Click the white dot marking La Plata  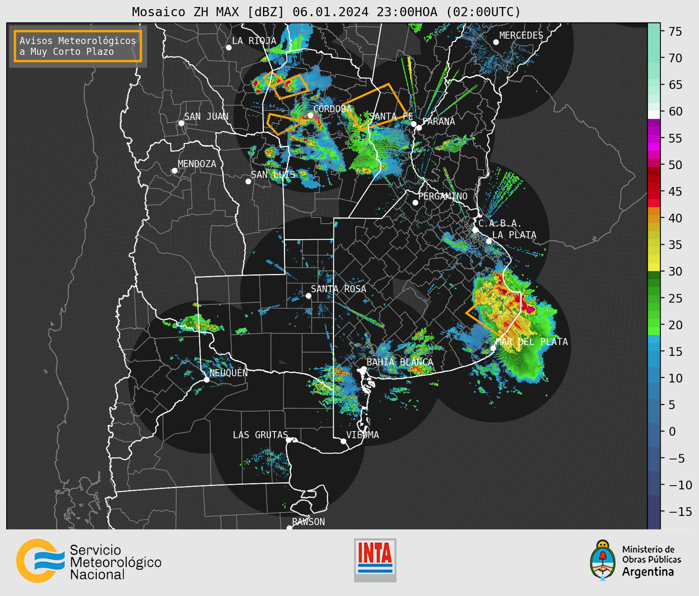[489, 241]
